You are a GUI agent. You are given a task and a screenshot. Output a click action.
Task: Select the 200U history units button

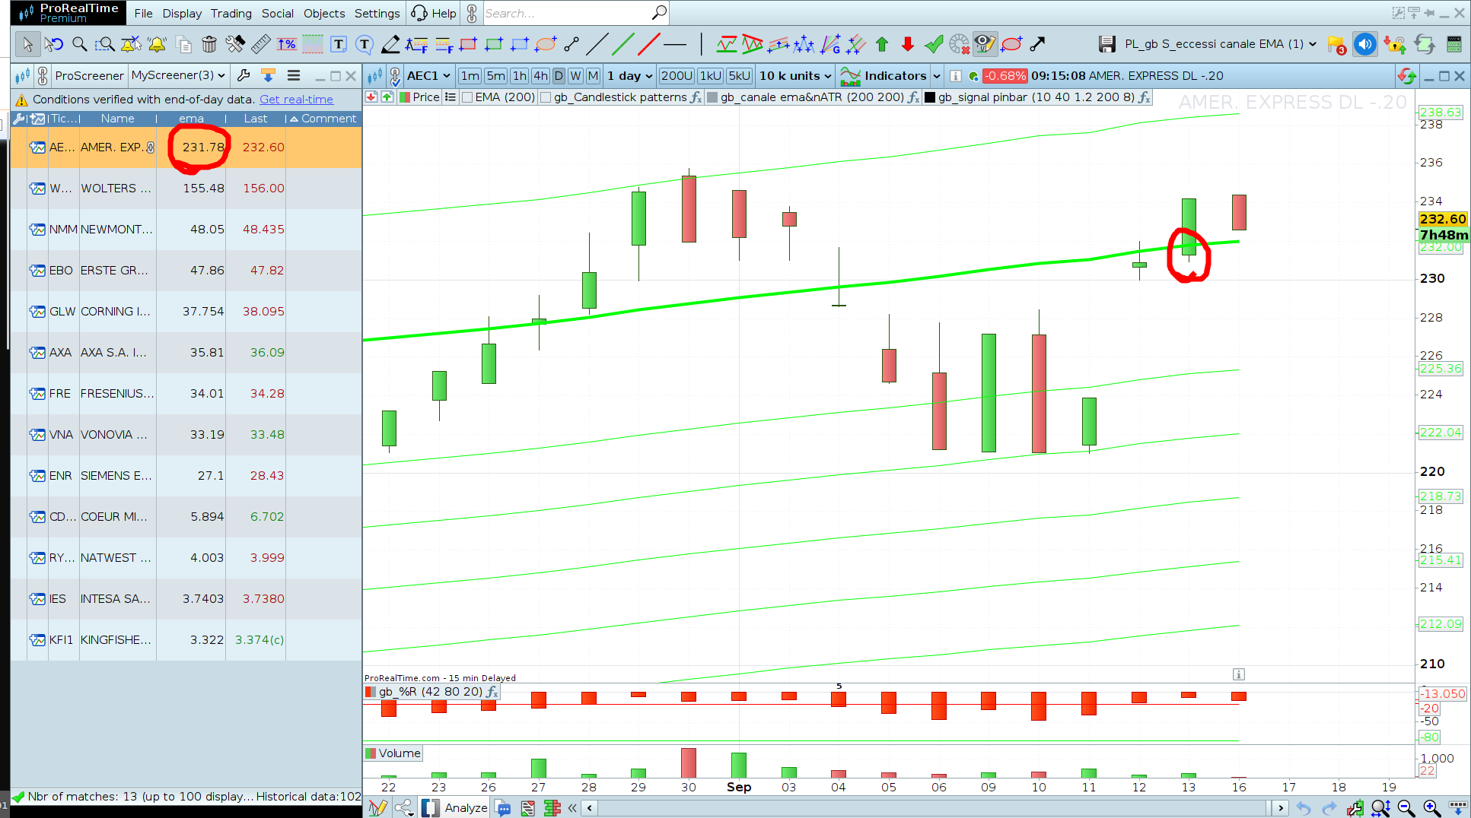[677, 76]
